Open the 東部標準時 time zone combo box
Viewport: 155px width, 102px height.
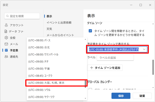click(x=117, y=49)
